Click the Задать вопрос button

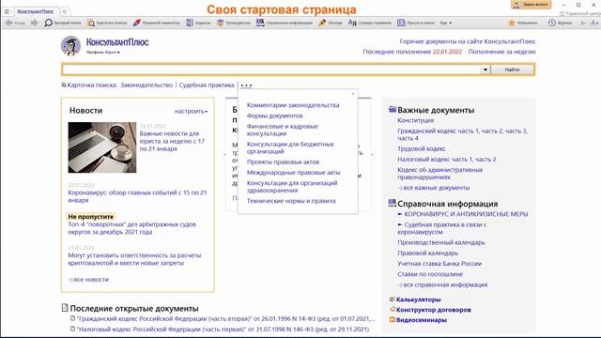[531, 5]
